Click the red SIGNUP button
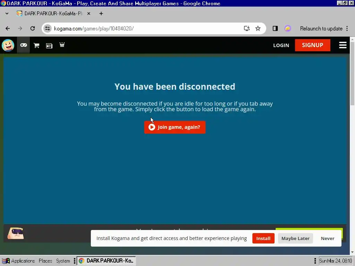Viewport: 355px width, 266px height. [312, 45]
